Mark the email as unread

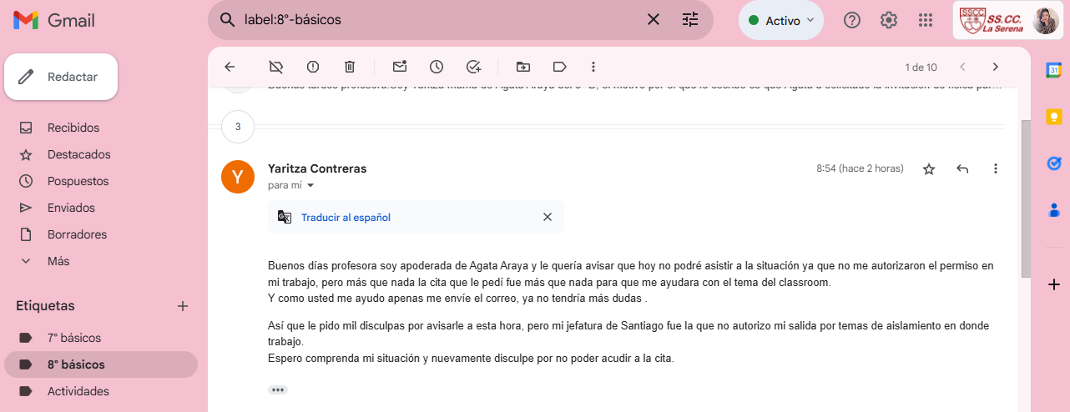pos(400,67)
